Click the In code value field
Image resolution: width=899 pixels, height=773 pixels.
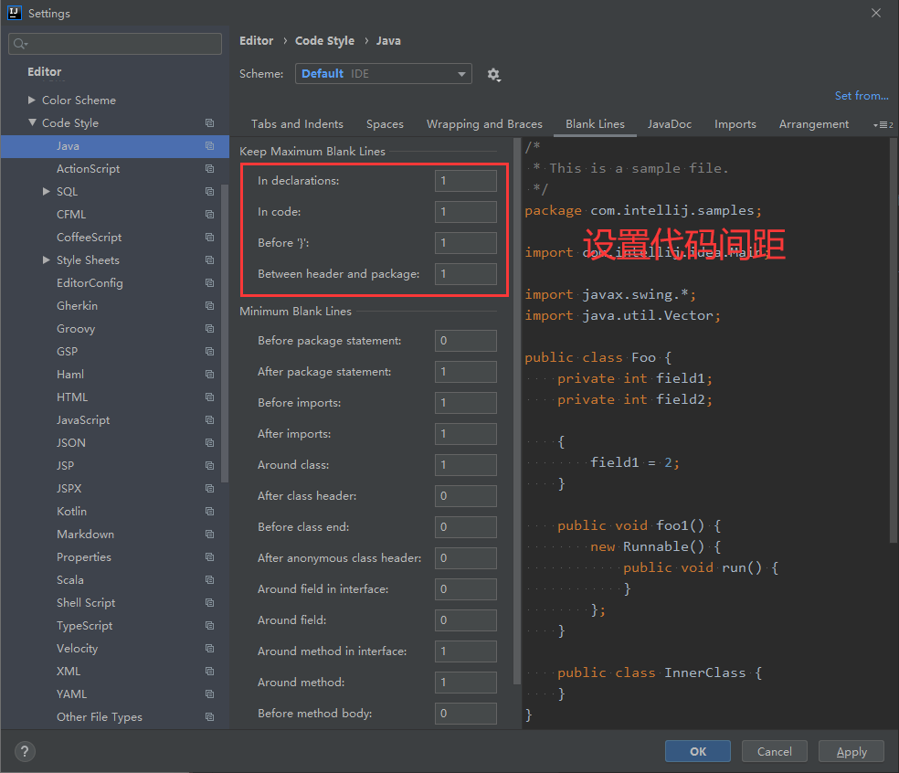tap(466, 212)
